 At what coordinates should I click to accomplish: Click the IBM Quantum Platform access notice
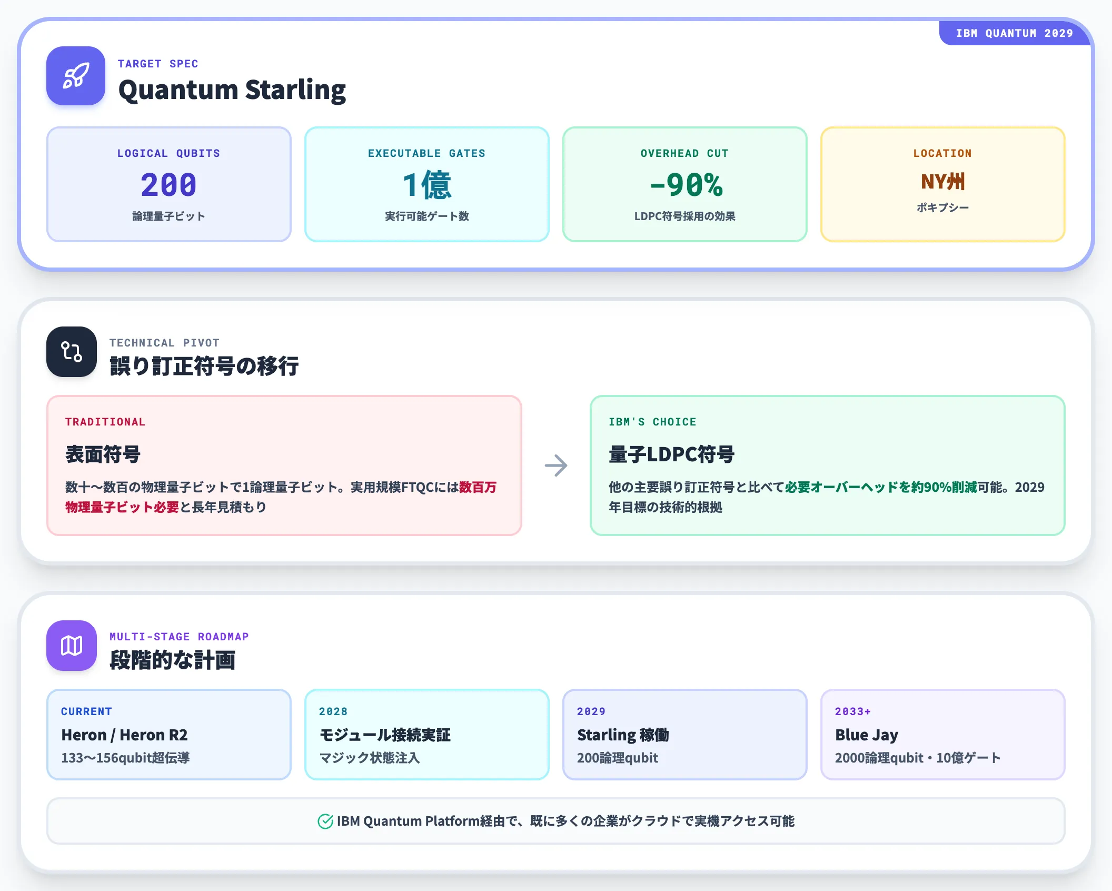coord(556,821)
